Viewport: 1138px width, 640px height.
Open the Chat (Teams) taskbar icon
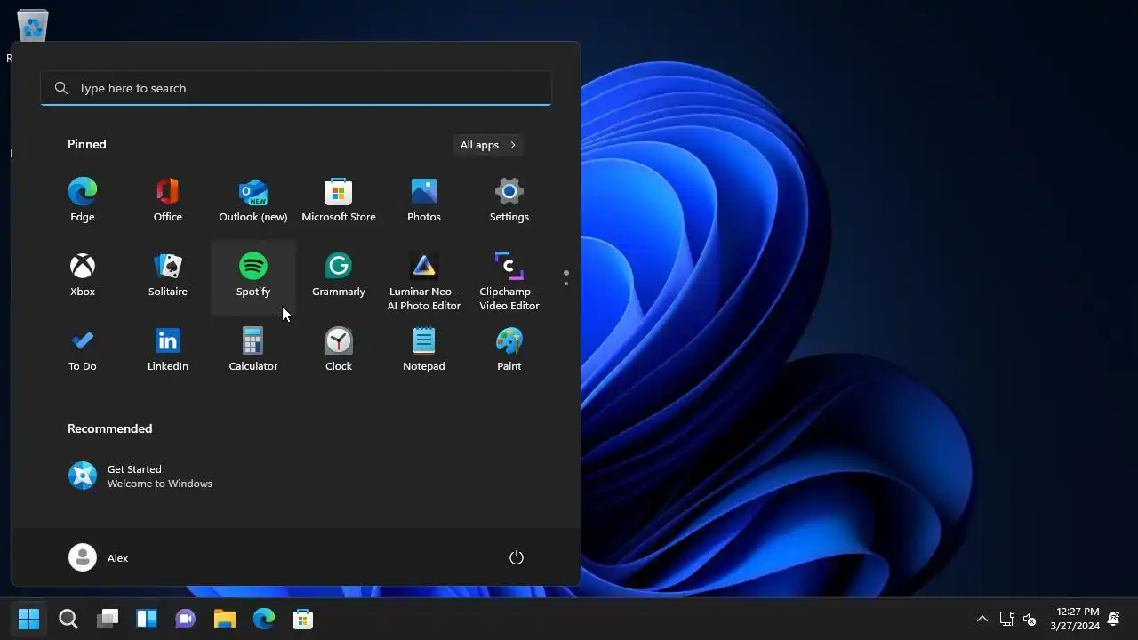186,619
